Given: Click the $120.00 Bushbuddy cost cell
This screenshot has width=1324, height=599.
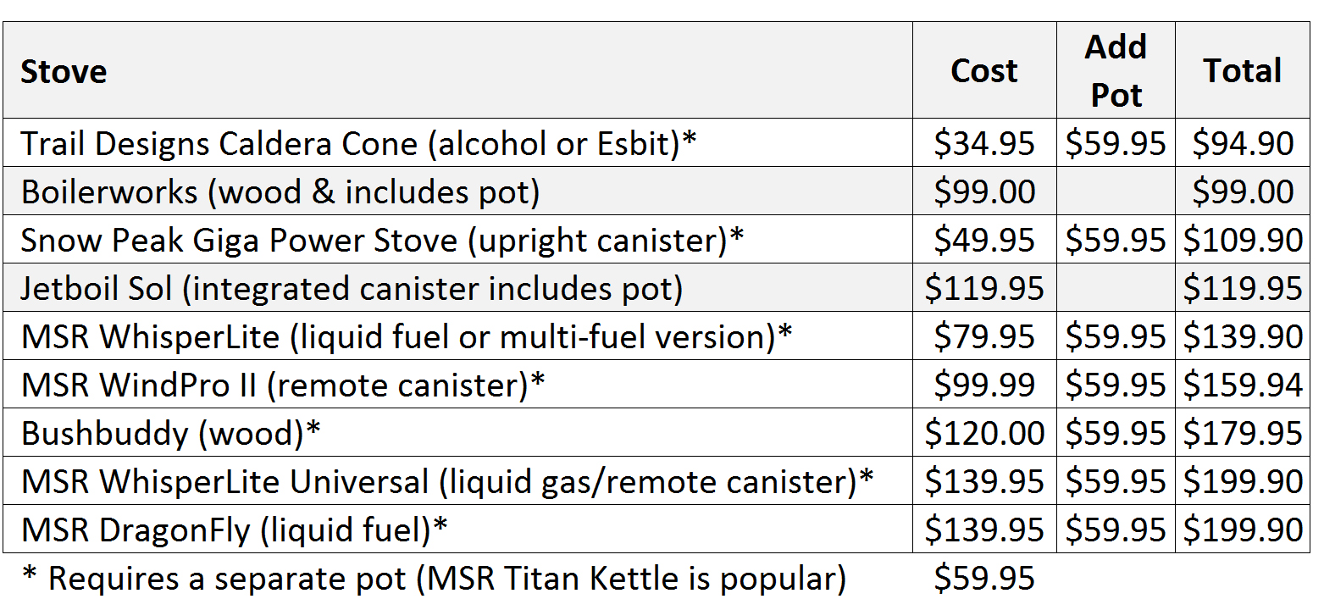Looking at the screenshot, I should coord(984,434).
